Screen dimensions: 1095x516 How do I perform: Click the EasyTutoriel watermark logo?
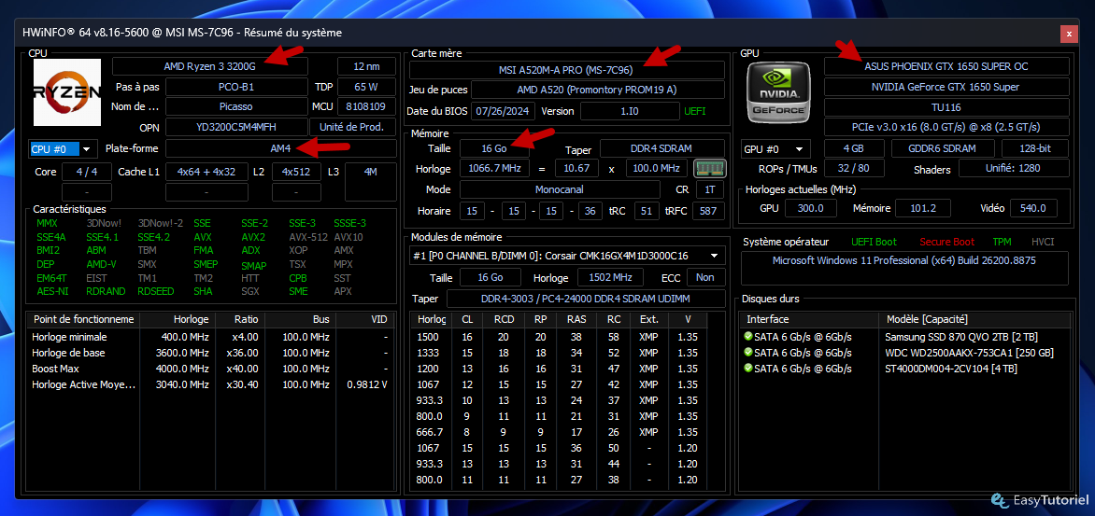click(x=1041, y=500)
